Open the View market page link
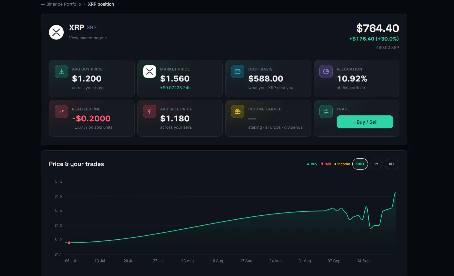 coord(88,38)
